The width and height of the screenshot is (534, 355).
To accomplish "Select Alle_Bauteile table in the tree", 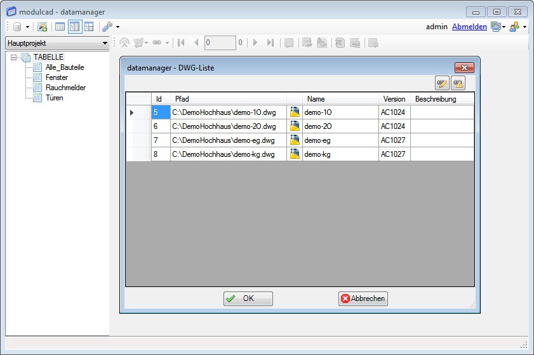I will [65, 67].
